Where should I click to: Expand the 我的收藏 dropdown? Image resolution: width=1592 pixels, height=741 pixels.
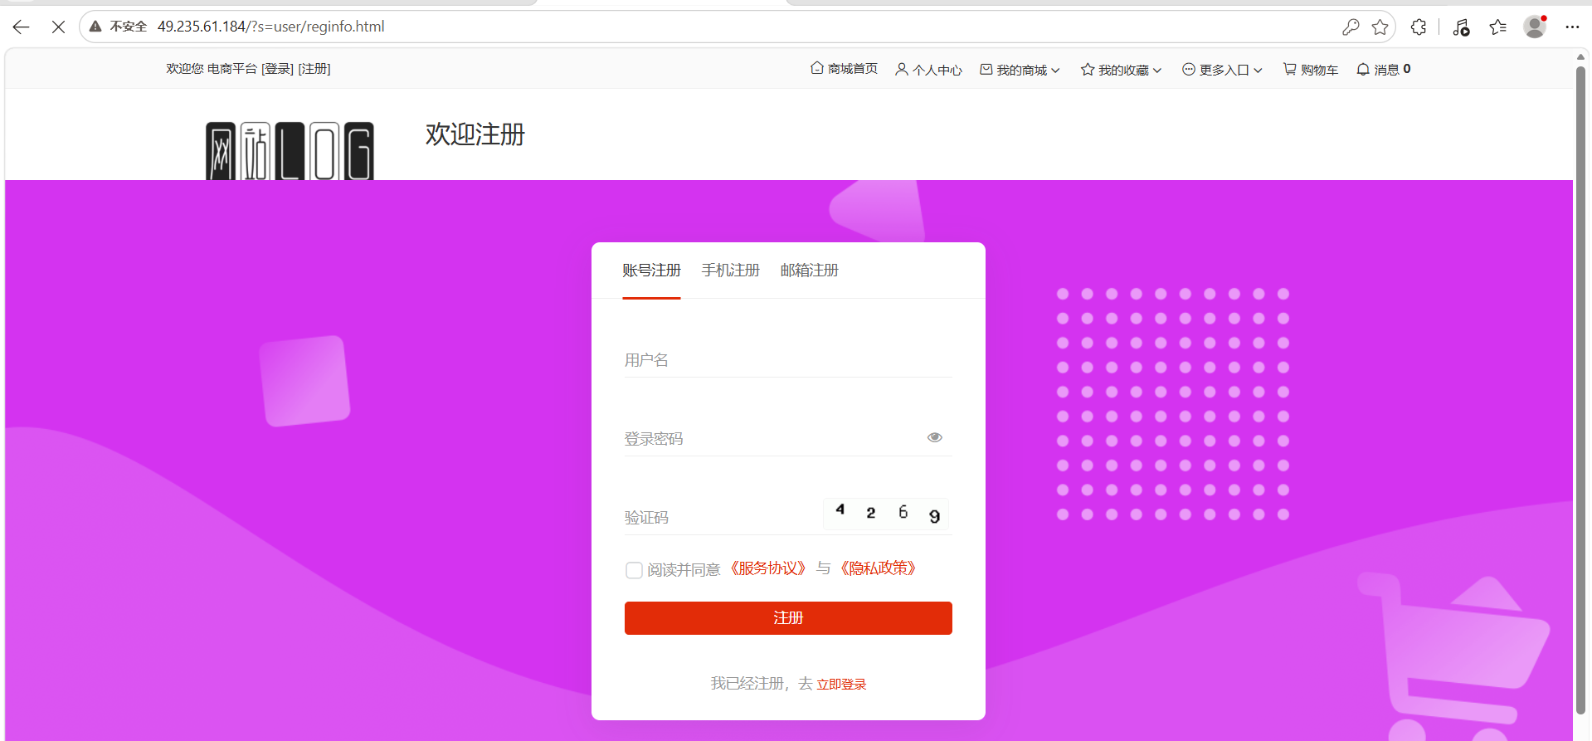(x=1121, y=70)
